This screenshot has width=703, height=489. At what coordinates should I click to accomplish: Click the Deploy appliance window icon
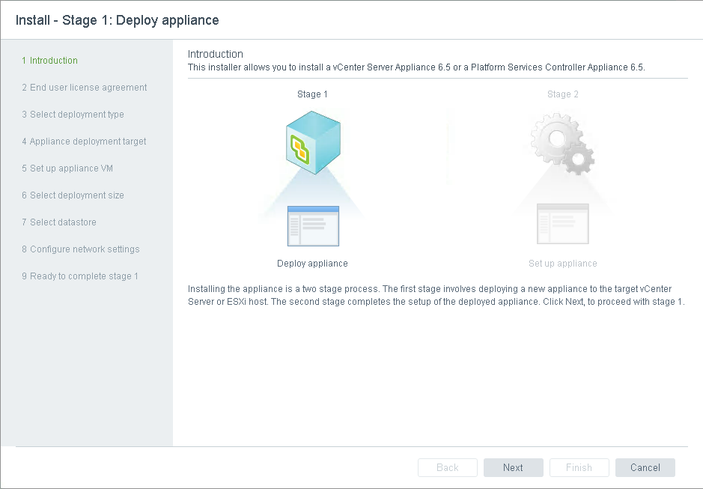tap(313, 225)
